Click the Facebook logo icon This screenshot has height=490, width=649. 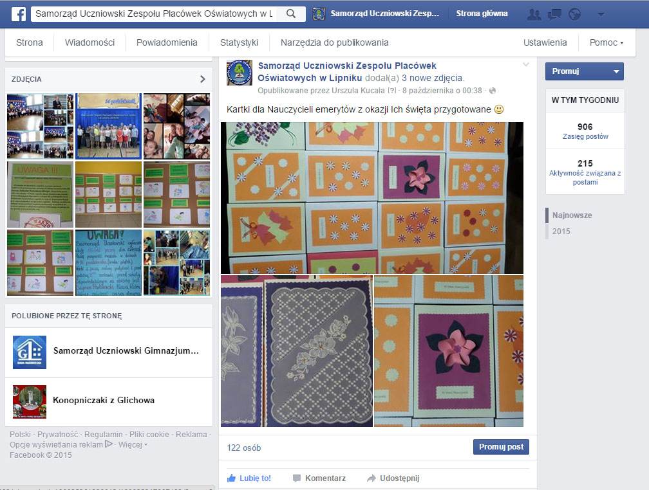pyautogui.click(x=17, y=14)
